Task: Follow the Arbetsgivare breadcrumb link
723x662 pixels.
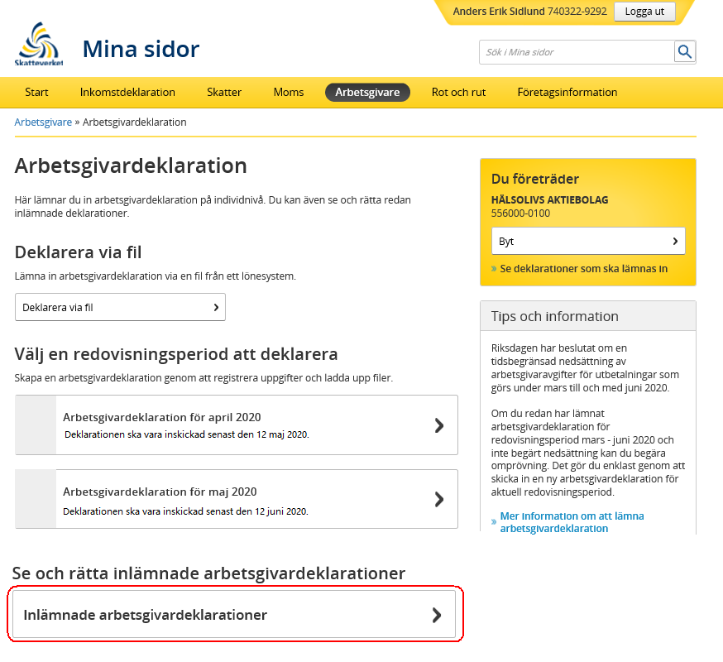Action: (x=43, y=122)
